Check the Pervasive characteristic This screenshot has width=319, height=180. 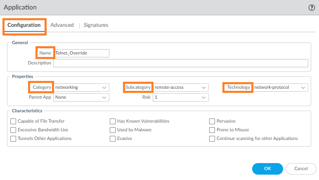click(x=212, y=121)
